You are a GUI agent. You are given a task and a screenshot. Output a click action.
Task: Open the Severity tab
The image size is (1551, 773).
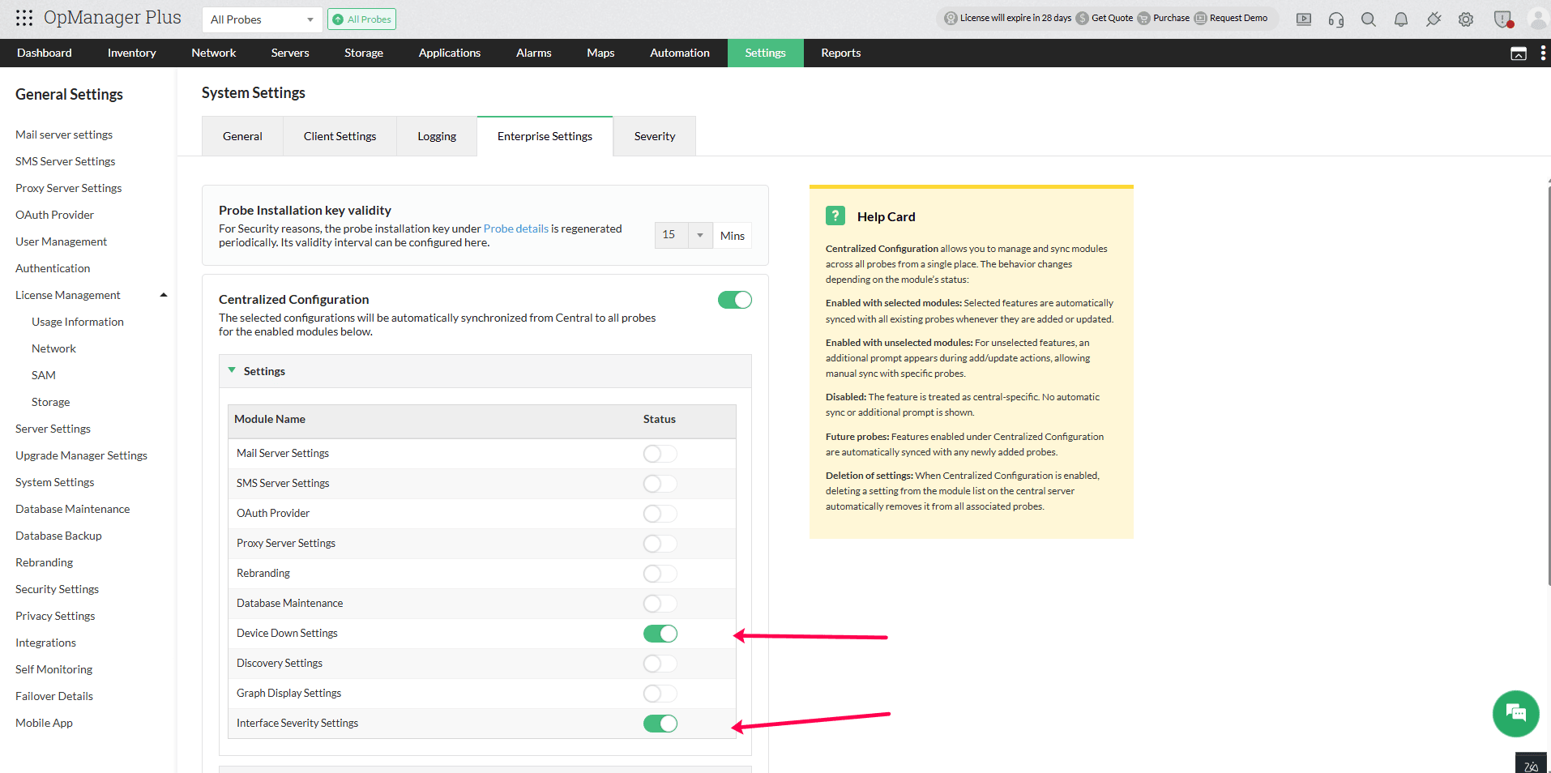point(655,136)
